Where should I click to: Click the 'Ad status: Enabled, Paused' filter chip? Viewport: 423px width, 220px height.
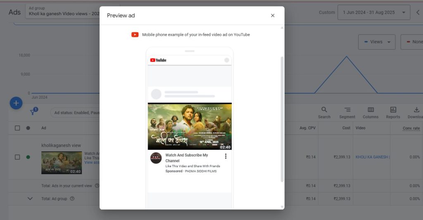(x=76, y=112)
